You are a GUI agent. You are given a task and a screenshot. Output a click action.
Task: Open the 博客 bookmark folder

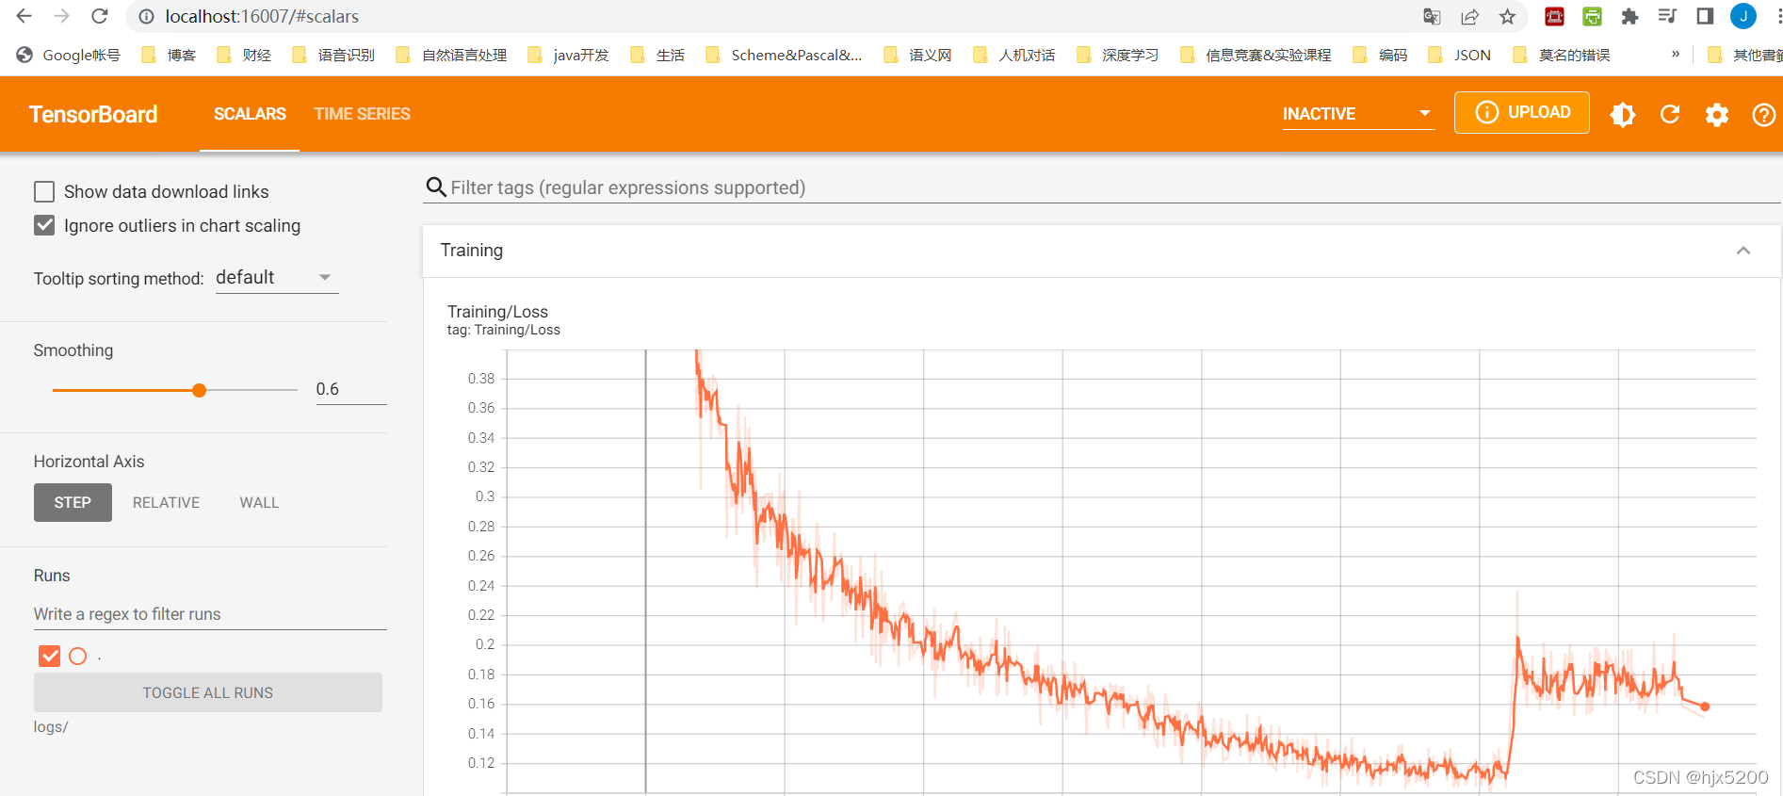tap(169, 55)
